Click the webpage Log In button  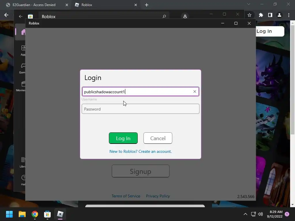(270, 31)
